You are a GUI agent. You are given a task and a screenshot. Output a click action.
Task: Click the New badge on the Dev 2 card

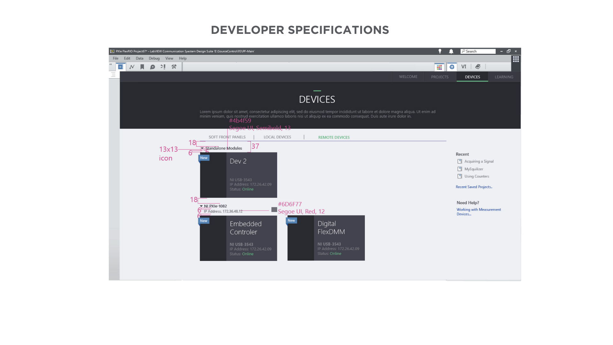point(204,158)
